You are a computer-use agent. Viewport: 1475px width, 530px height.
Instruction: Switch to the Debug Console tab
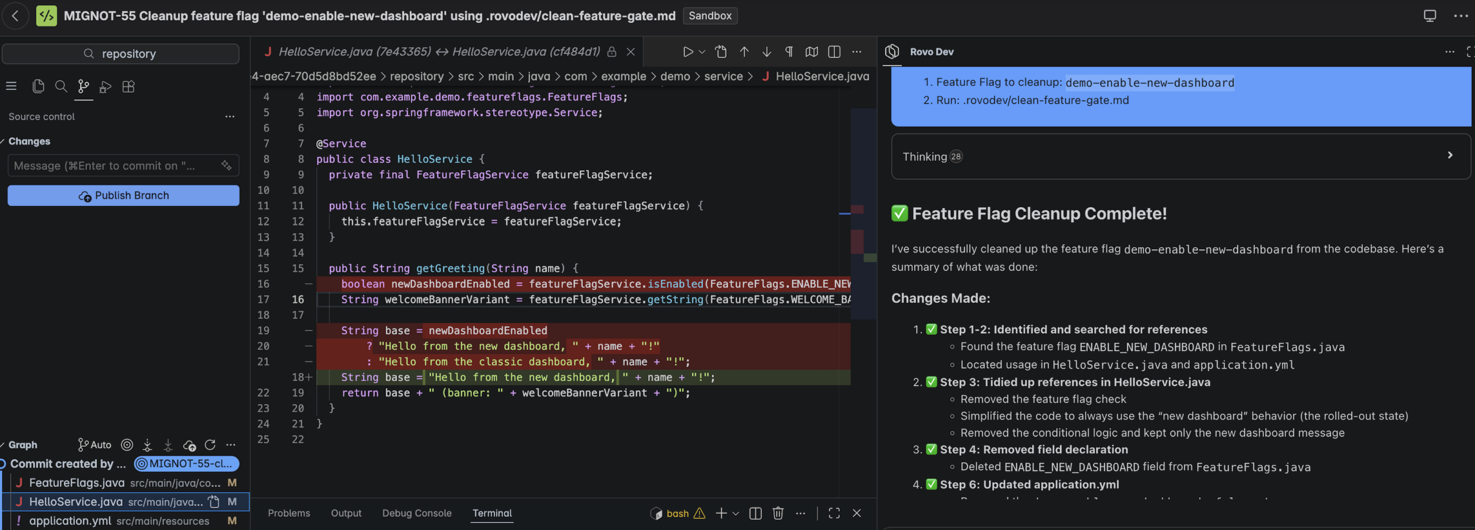pyautogui.click(x=417, y=513)
